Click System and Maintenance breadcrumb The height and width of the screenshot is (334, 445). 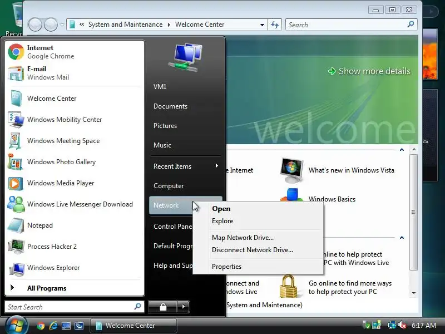coord(125,24)
